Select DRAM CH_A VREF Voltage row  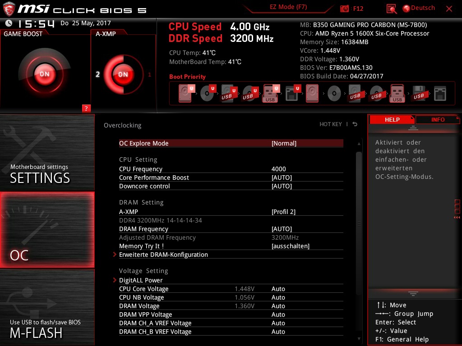tap(231, 323)
